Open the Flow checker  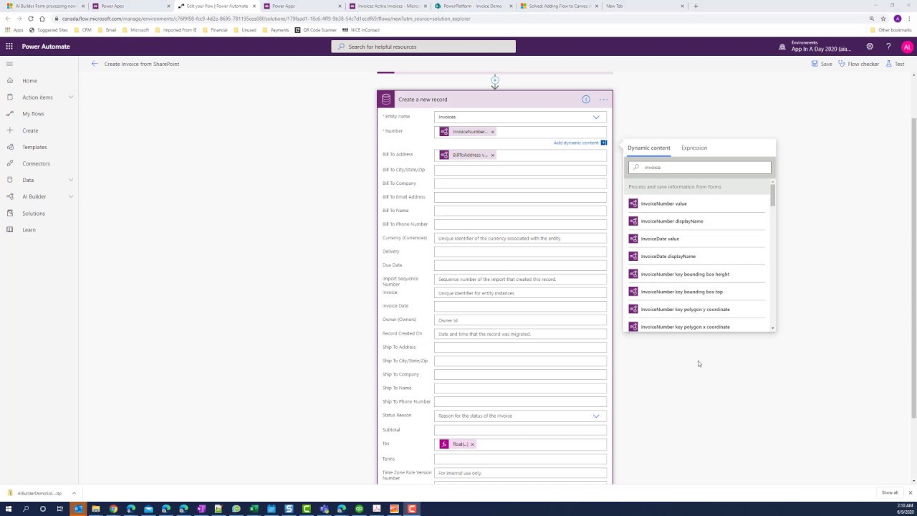tap(858, 64)
